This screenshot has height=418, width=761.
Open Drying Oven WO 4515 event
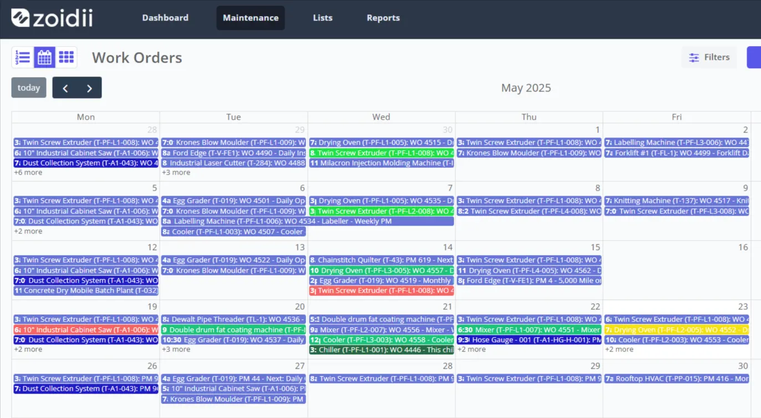pos(381,142)
